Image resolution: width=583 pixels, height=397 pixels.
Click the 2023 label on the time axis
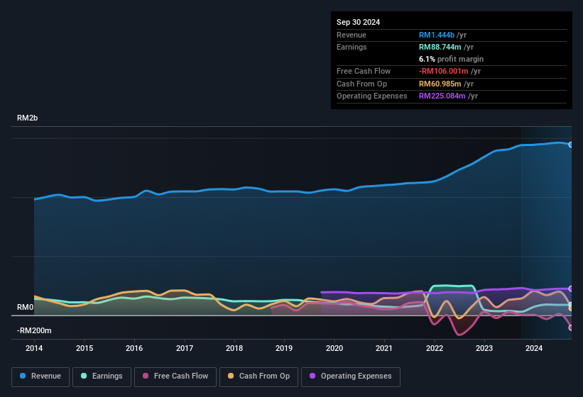coord(484,348)
